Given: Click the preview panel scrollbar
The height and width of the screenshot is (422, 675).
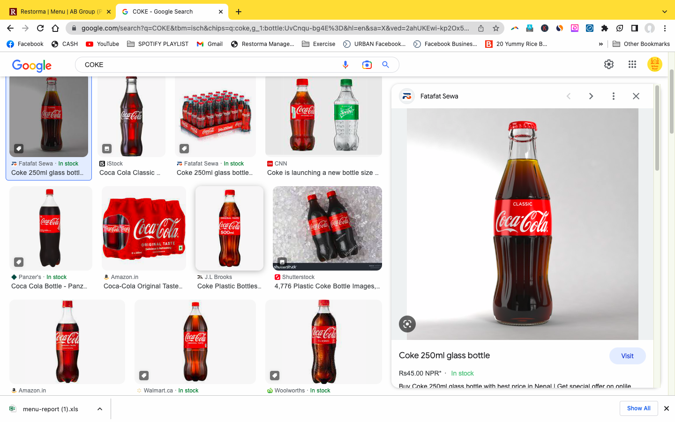Looking at the screenshot, I should (657, 128).
